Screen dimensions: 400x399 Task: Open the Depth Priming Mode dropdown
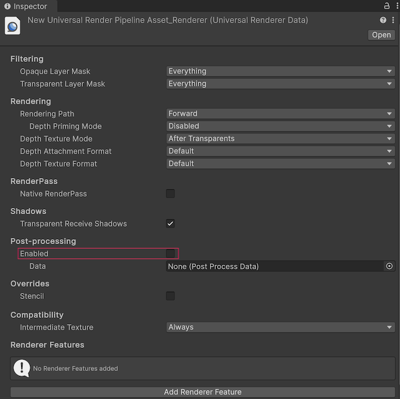pyautogui.click(x=280, y=126)
